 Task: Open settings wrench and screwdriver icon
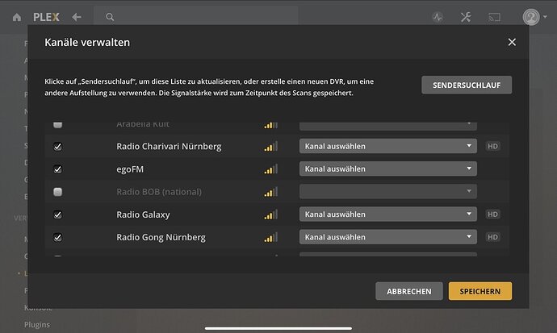coord(465,17)
